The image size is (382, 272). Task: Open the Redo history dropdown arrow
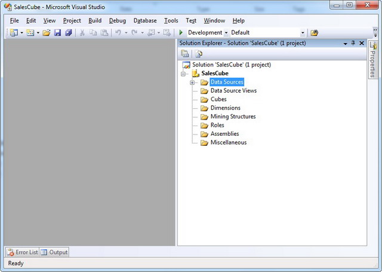point(142,33)
